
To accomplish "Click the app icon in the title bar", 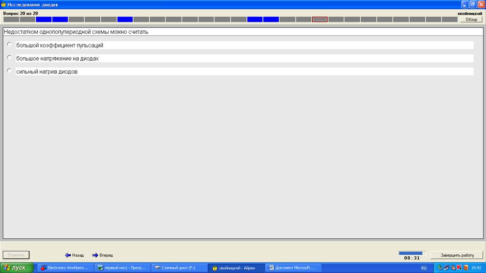I will tap(3, 5).
